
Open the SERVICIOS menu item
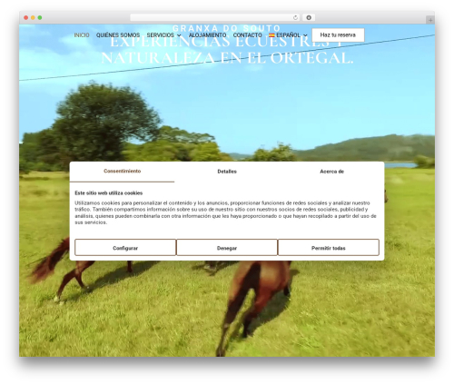click(x=161, y=35)
